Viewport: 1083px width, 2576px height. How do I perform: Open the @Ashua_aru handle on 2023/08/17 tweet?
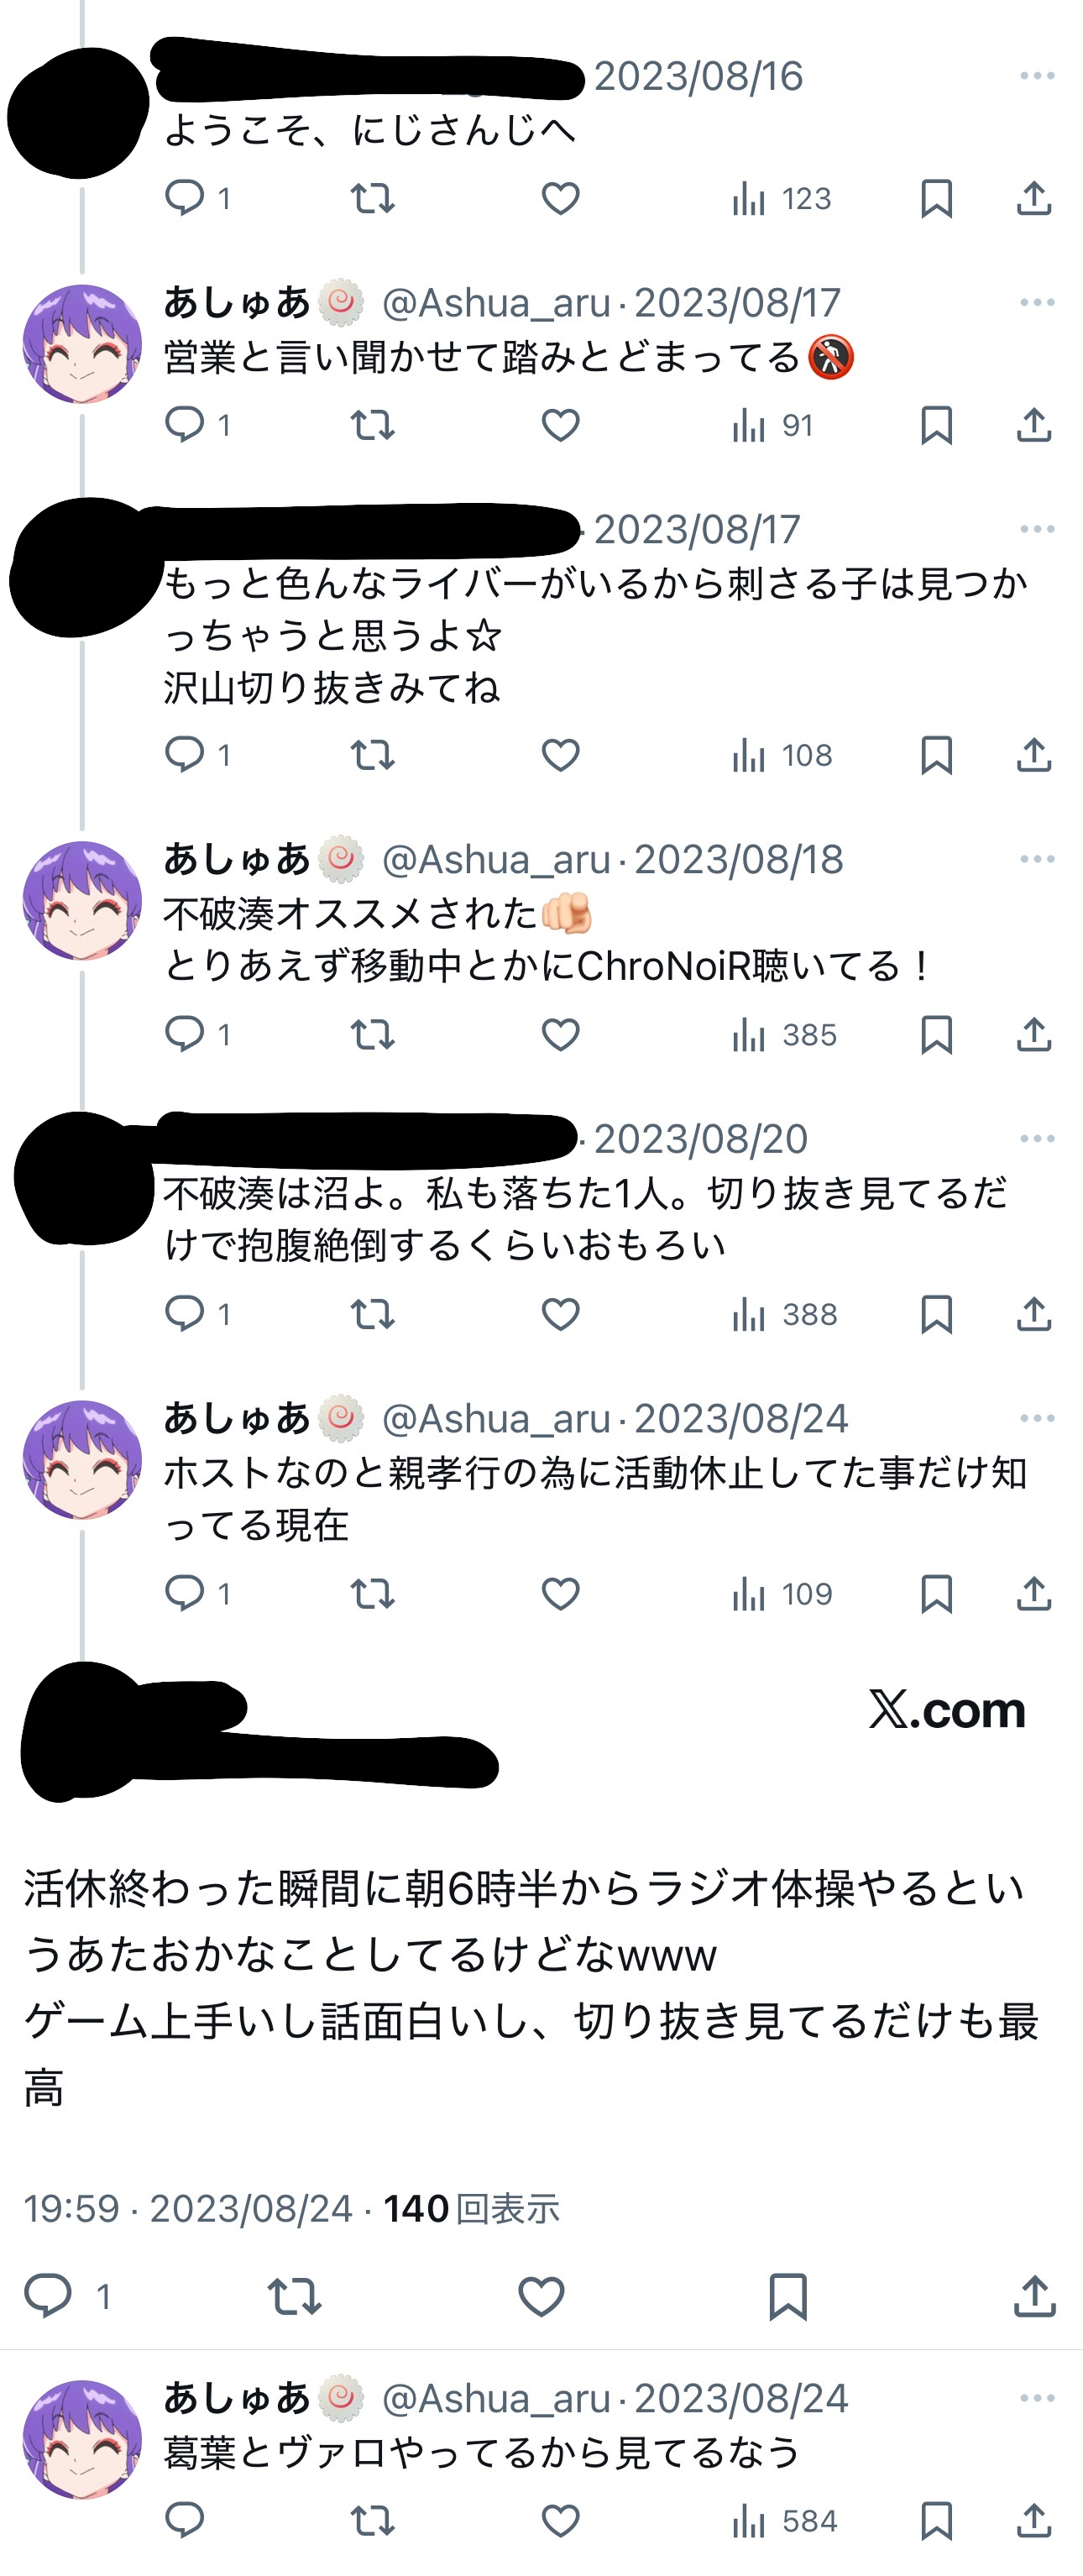click(x=496, y=303)
